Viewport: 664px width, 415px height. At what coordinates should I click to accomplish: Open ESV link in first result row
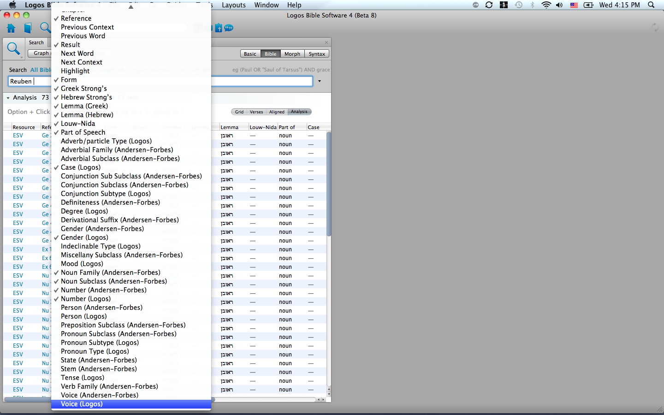(x=18, y=136)
